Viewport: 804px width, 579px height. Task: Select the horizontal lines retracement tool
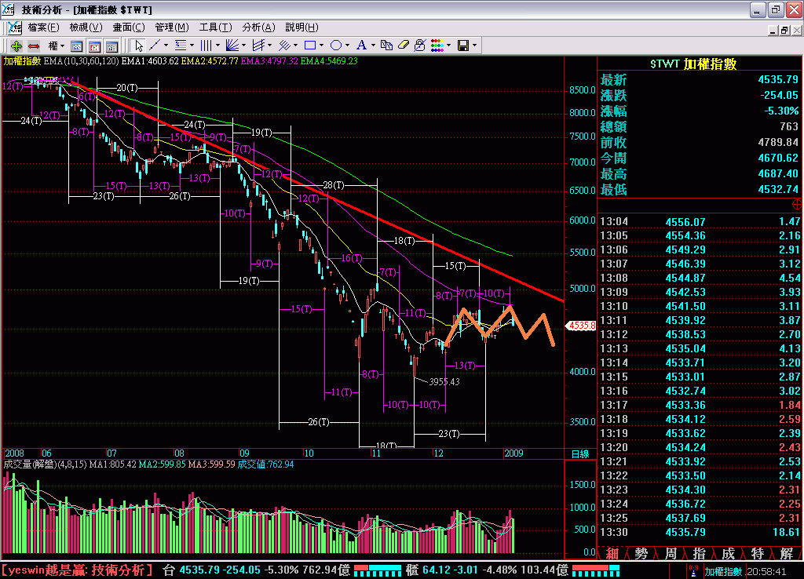pos(181,46)
